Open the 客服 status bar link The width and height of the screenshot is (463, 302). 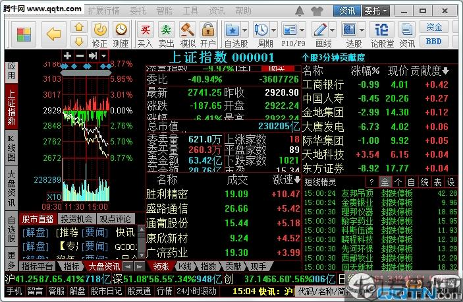(57, 291)
